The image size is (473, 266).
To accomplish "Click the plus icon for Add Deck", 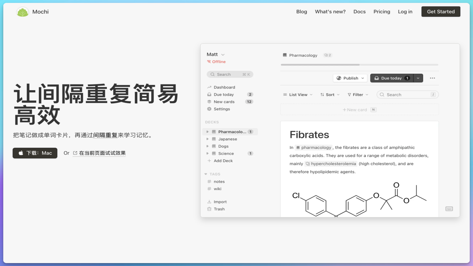I will pyautogui.click(x=209, y=161).
